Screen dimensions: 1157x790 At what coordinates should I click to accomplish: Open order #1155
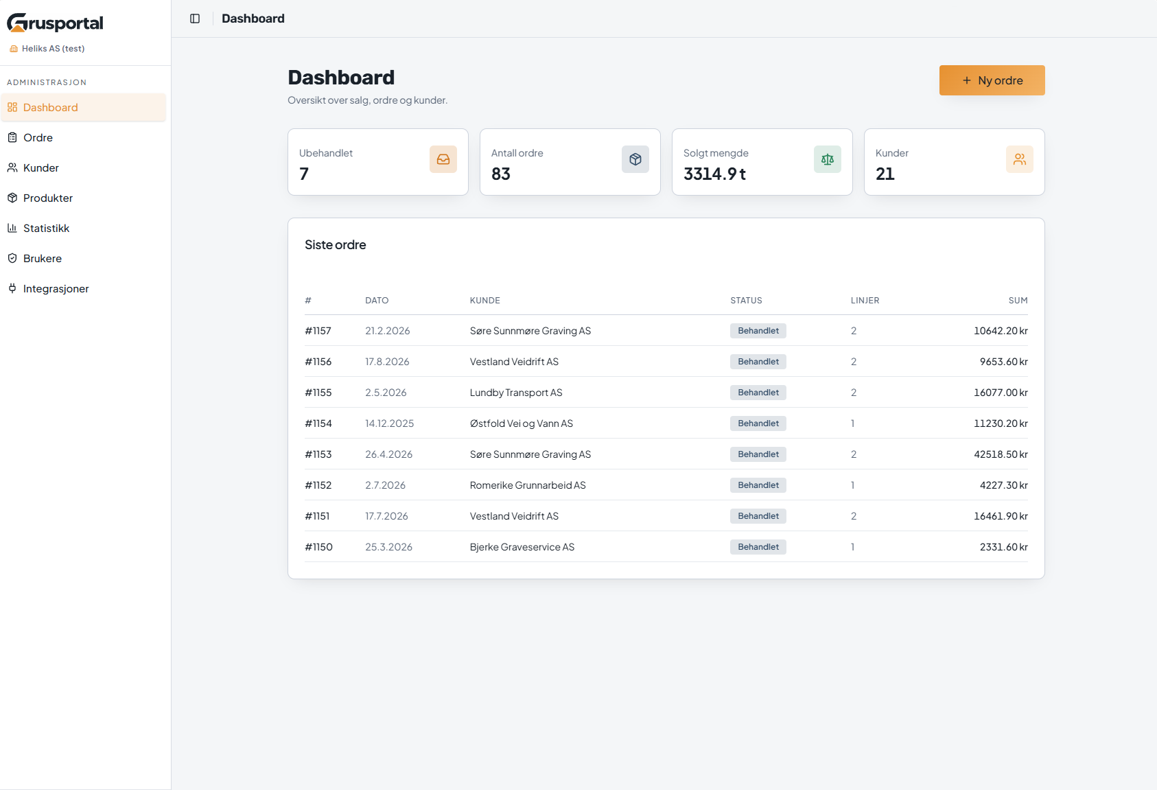(318, 393)
